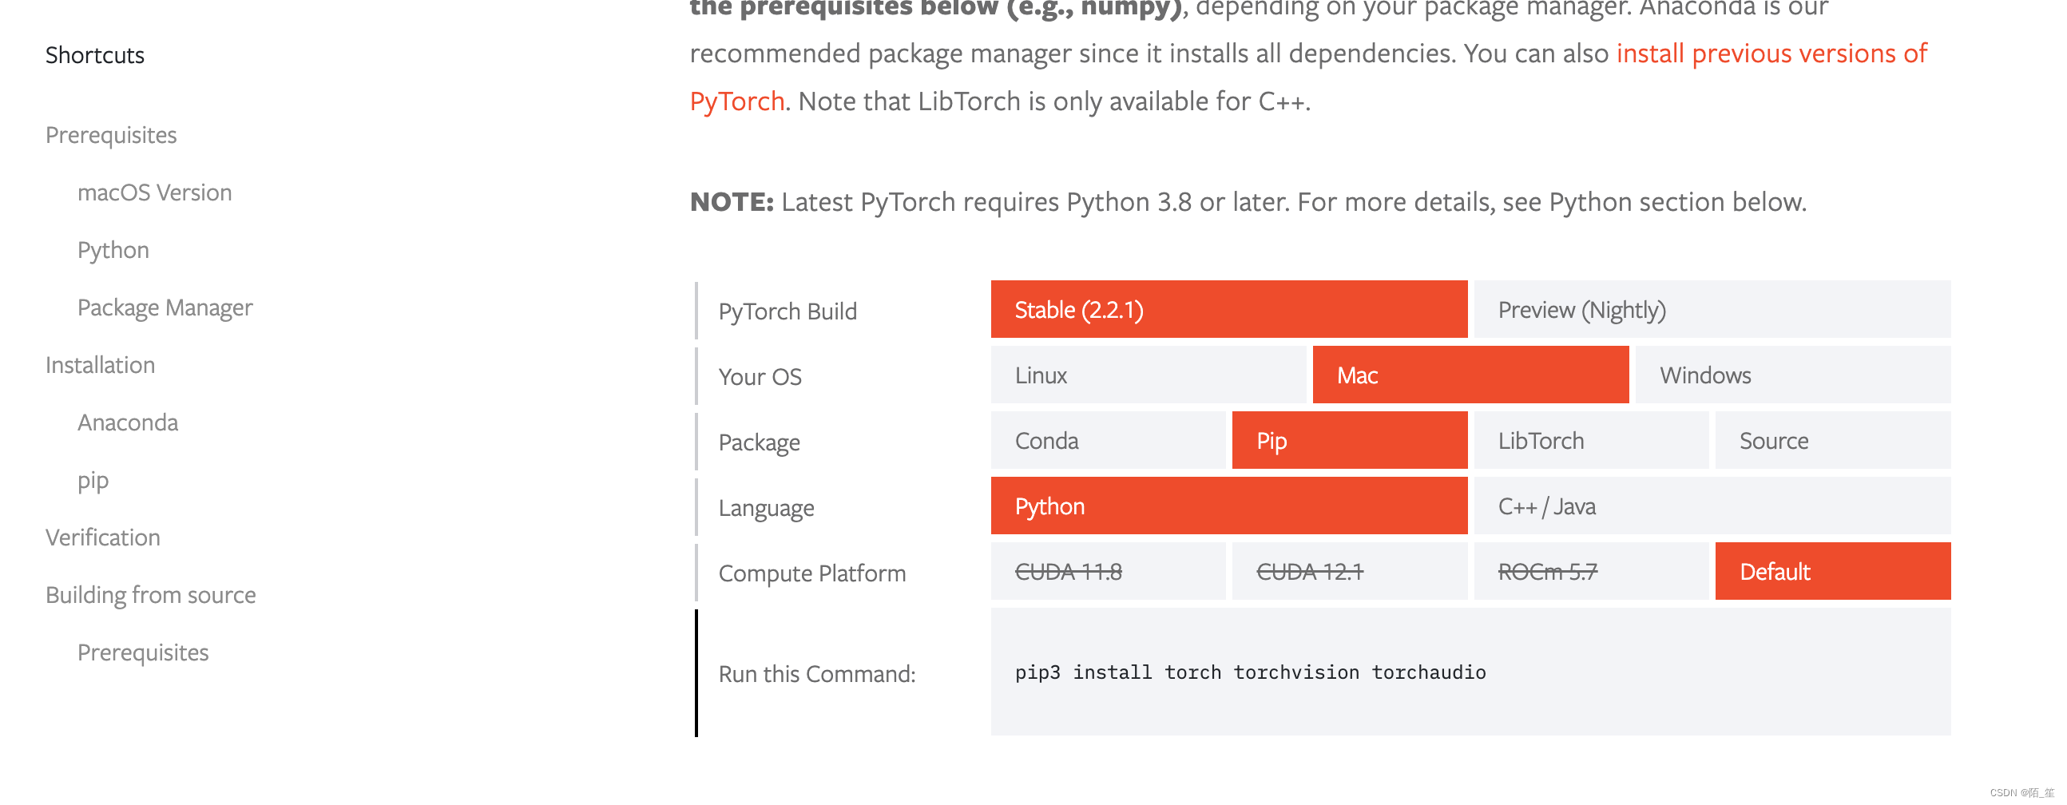
Task: Toggle Pip as the selected package
Action: click(x=1349, y=441)
